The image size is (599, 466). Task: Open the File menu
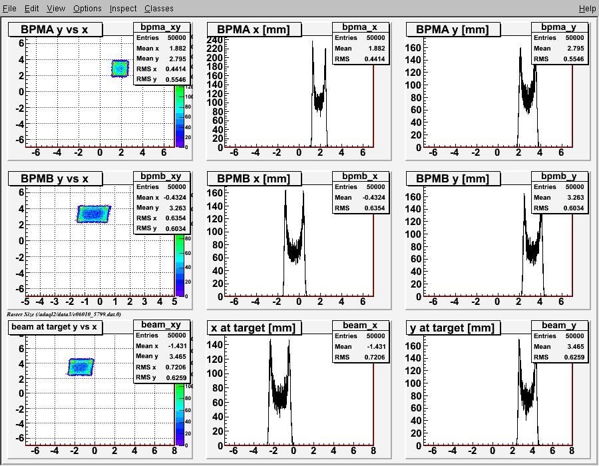tap(9, 9)
